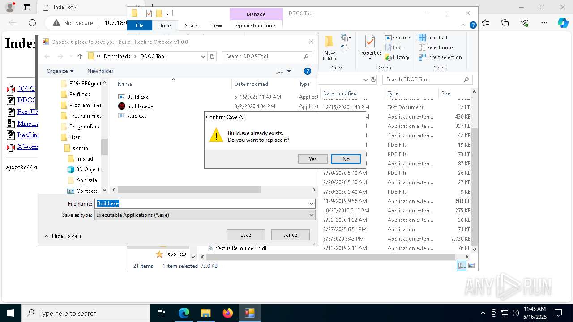Switch Explorer to large icons view
Screen dimensions: 573x322
coord(471,266)
